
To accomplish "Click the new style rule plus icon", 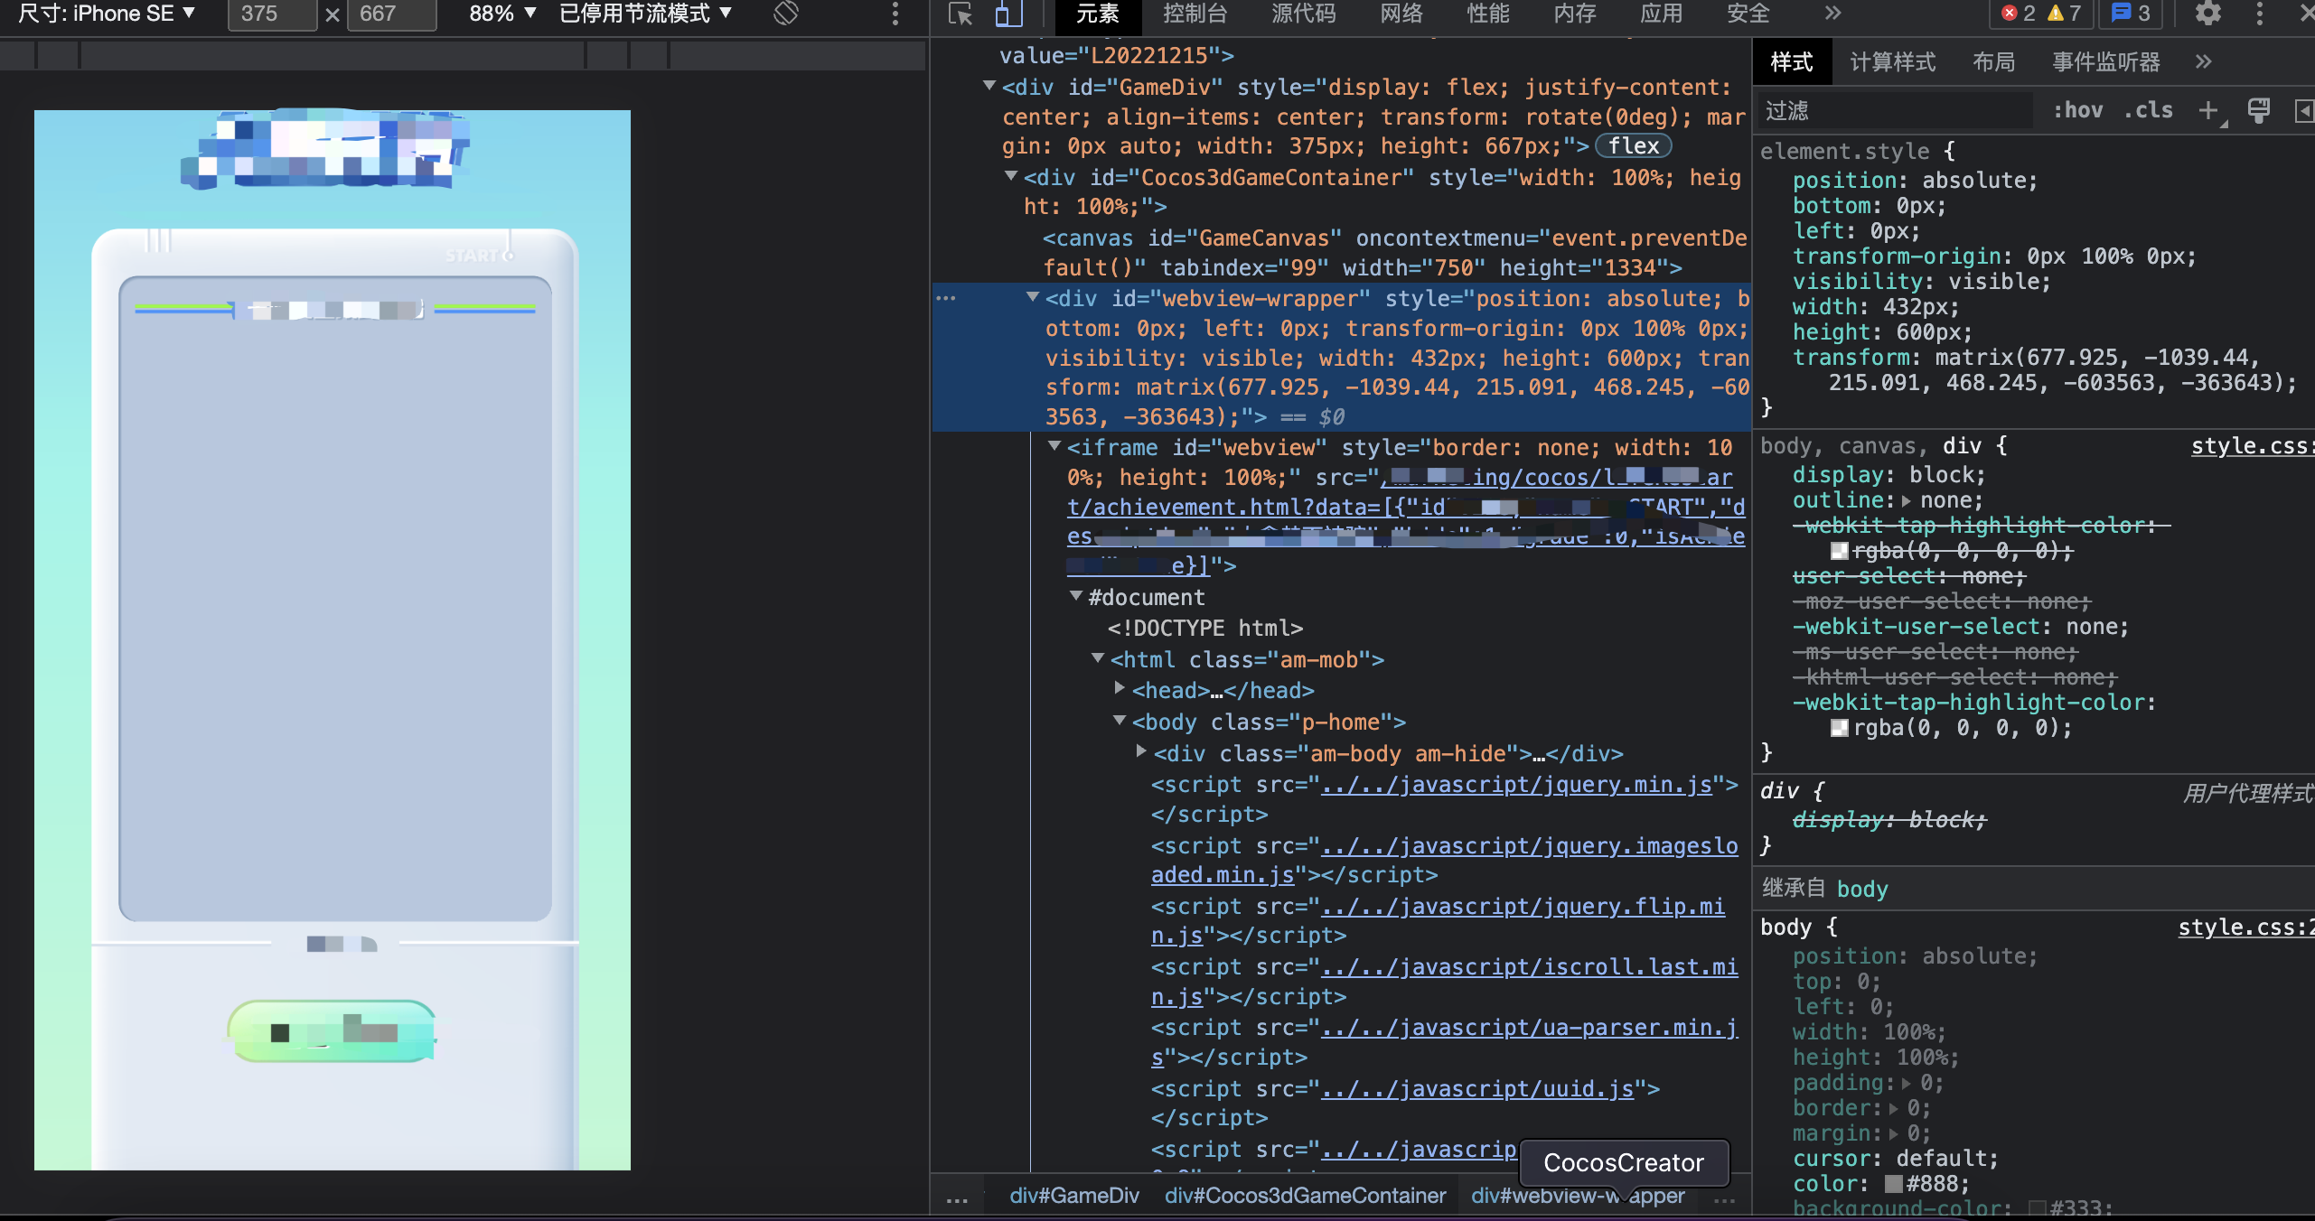I will point(2208,110).
